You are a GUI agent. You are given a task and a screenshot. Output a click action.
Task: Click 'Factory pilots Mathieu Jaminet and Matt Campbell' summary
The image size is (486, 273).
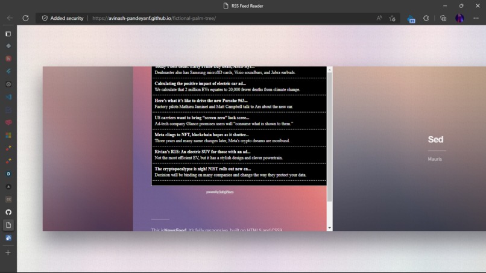click(224, 107)
